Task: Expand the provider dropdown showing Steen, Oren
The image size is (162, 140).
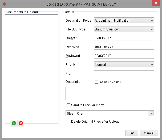Action: (x=151, y=114)
